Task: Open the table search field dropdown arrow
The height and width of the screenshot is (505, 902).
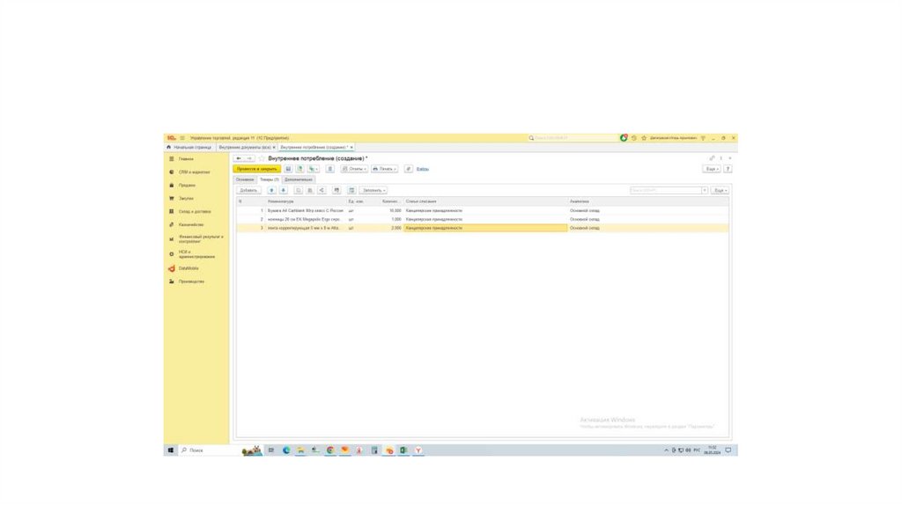Action: click(x=704, y=190)
